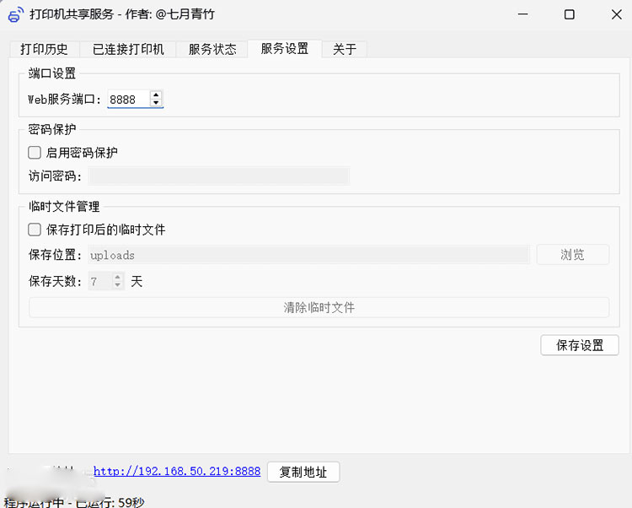Decrease Web服务端口 with the down arrow
The image size is (632, 508).
click(x=156, y=103)
